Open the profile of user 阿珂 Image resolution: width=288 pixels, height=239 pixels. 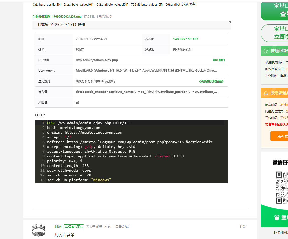pos(58,227)
